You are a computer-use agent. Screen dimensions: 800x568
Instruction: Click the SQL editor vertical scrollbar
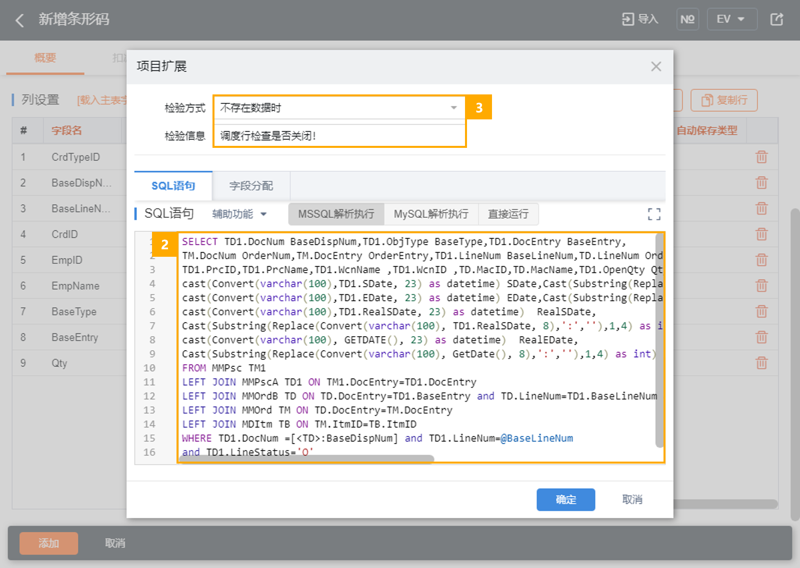click(x=659, y=340)
